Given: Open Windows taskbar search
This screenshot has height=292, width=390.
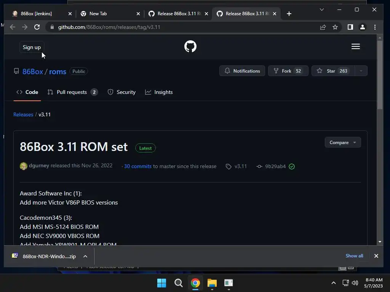Looking at the screenshot, I should coord(178,283).
